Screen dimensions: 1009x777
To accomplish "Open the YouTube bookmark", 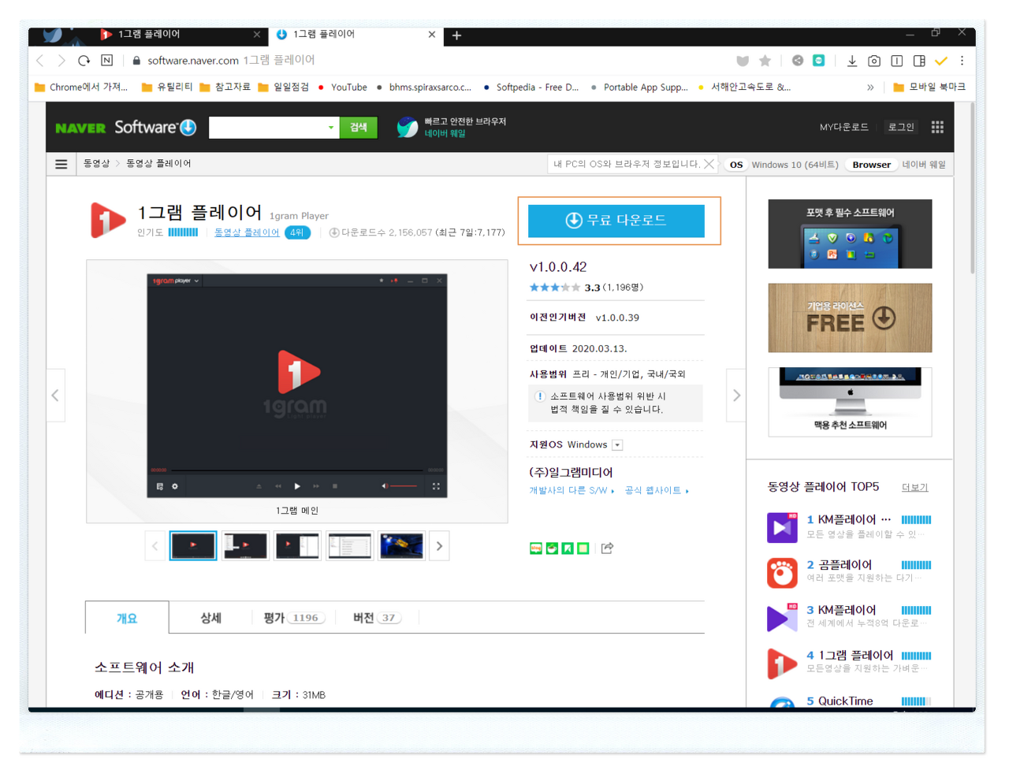I will pos(343,87).
